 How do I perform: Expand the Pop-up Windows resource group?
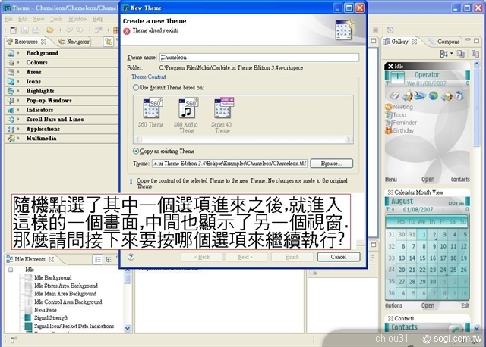(18, 101)
